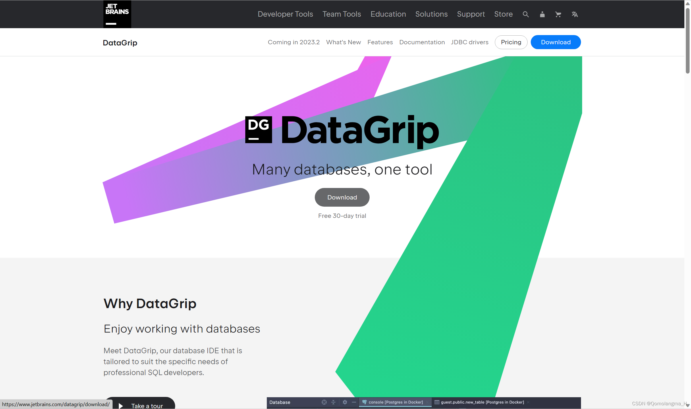Click the Pricing button
The width and height of the screenshot is (691, 409).
[x=511, y=42]
